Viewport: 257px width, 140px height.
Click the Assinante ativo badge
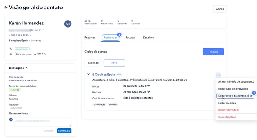22,49
